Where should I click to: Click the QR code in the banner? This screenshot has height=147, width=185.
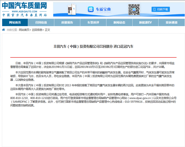pos(134,10)
